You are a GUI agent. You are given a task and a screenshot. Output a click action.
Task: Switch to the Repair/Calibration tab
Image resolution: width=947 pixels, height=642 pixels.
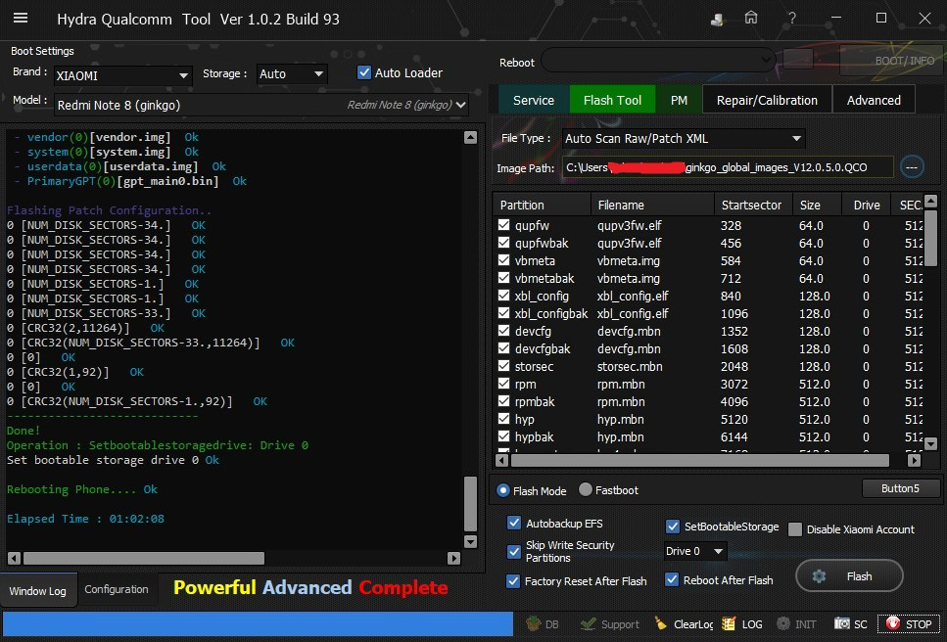pyautogui.click(x=767, y=100)
